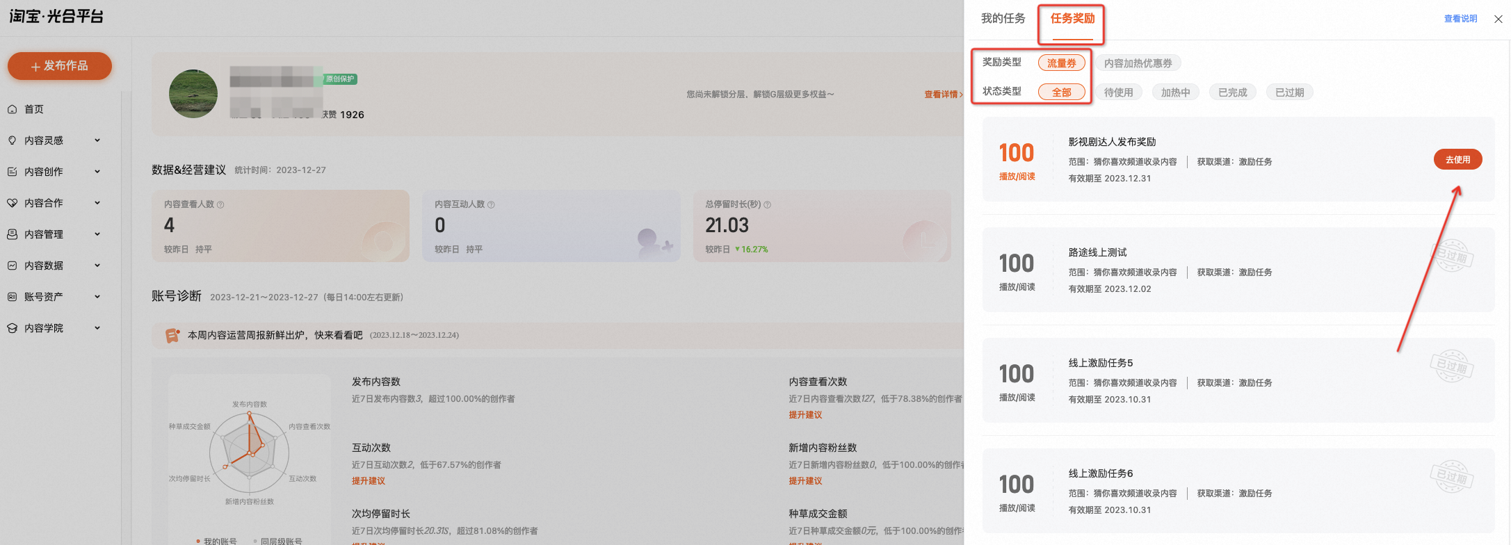Select 已完成 status filter

tap(1233, 92)
